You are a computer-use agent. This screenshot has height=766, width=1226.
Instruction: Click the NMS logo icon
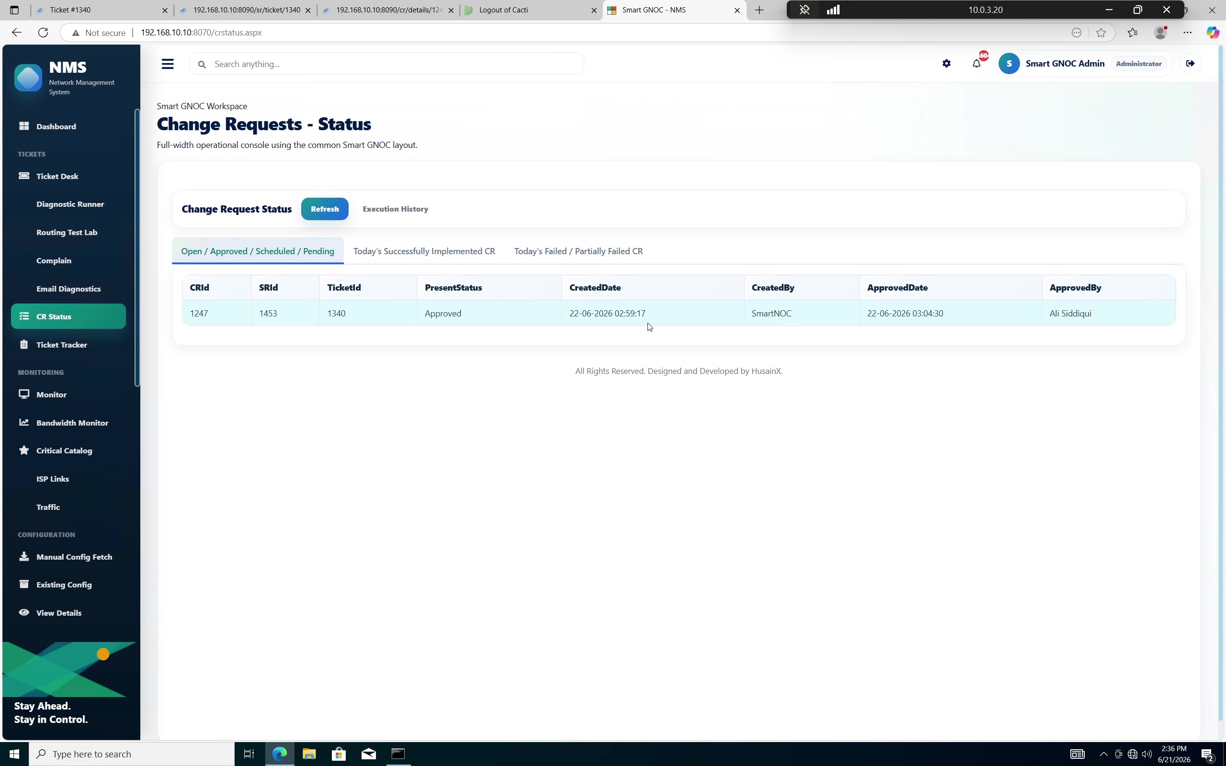click(x=28, y=78)
